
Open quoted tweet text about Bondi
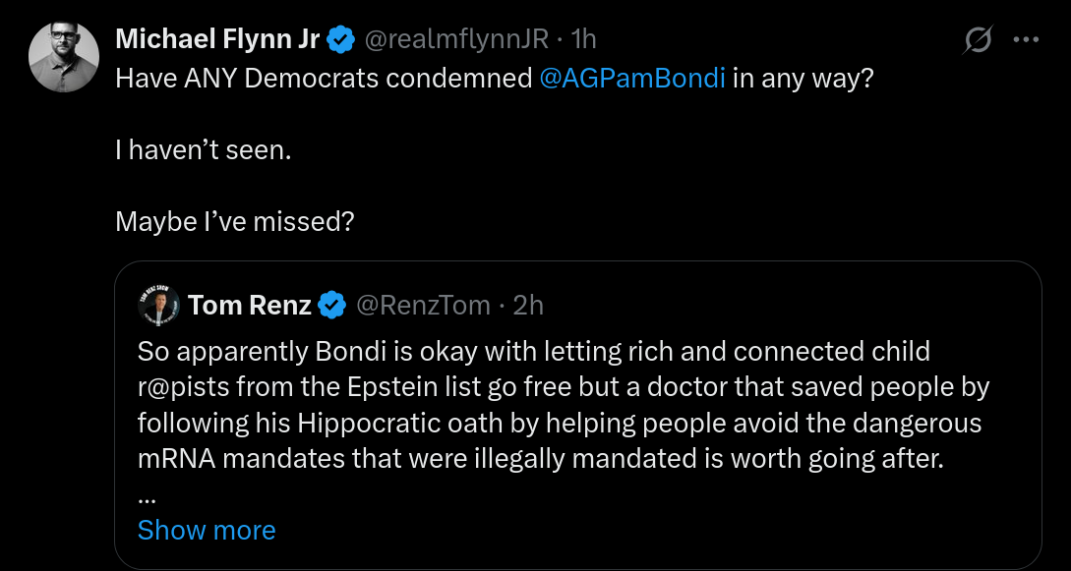pyautogui.click(x=564, y=405)
